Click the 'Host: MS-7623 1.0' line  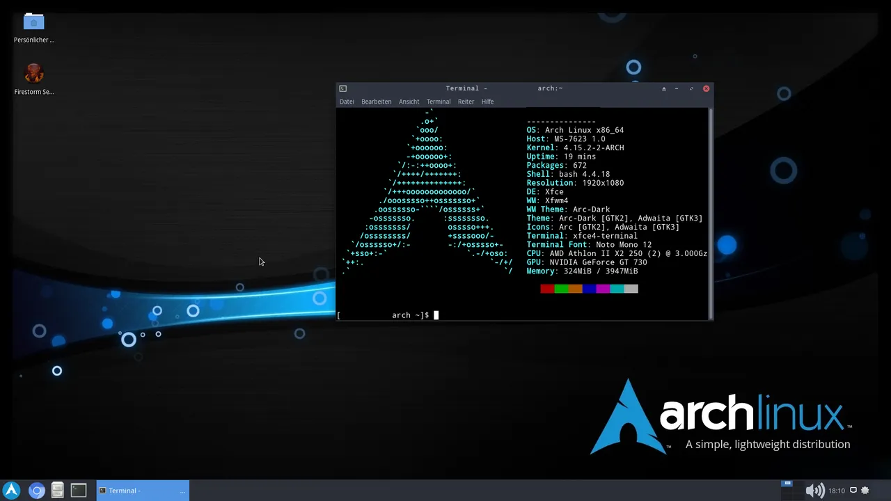tap(566, 139)
